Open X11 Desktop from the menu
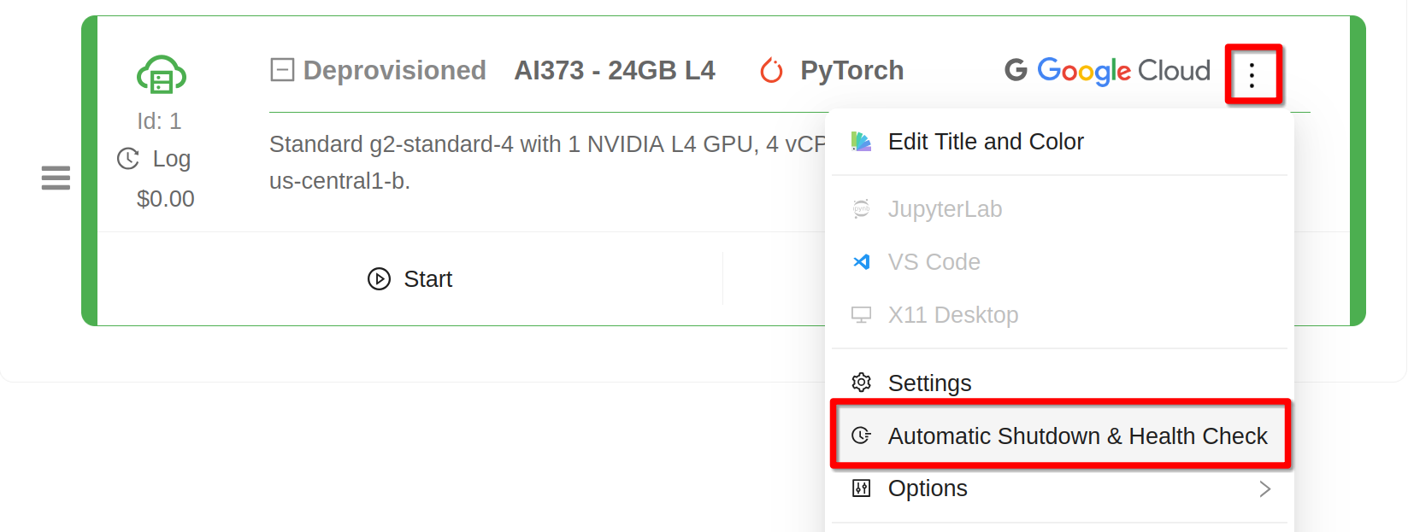The image size is (1414, 532). [952, 315]
